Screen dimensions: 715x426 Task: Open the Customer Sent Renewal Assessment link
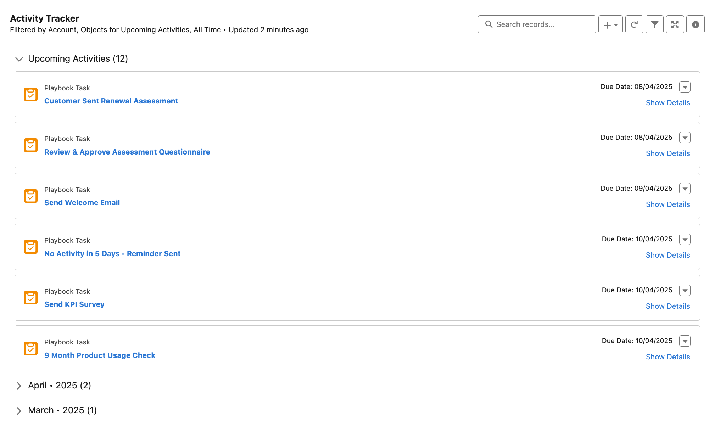point(111,101)
